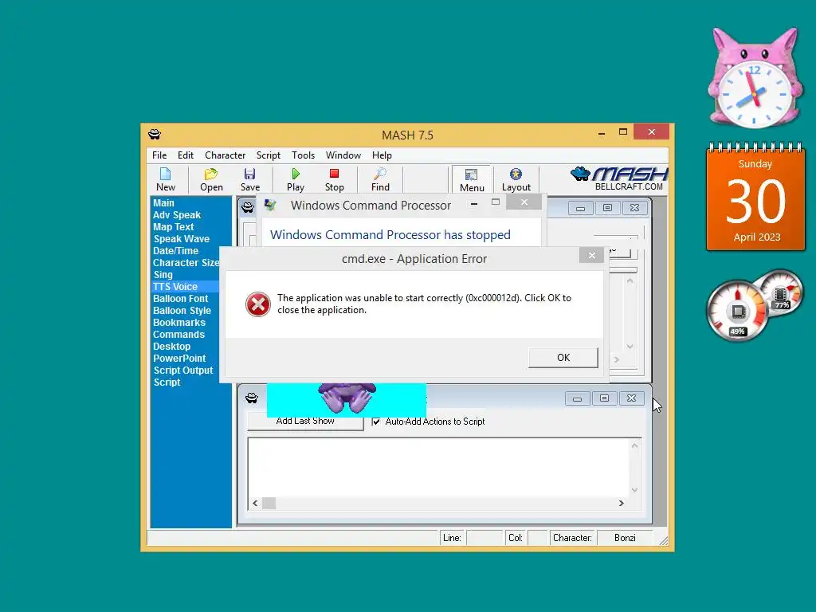Open the File menu
The image size is (816, 612).
[x=159, y=155]
